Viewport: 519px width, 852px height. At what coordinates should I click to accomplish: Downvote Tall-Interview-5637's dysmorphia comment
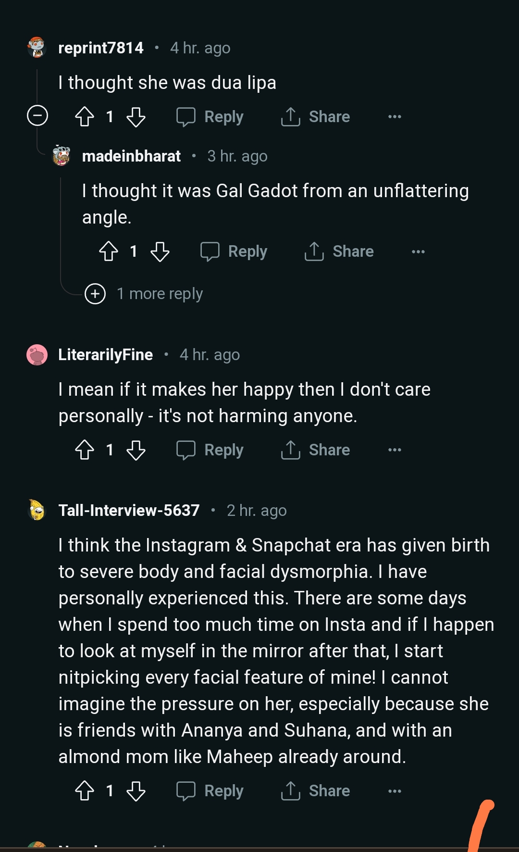[x=136, y=790]
